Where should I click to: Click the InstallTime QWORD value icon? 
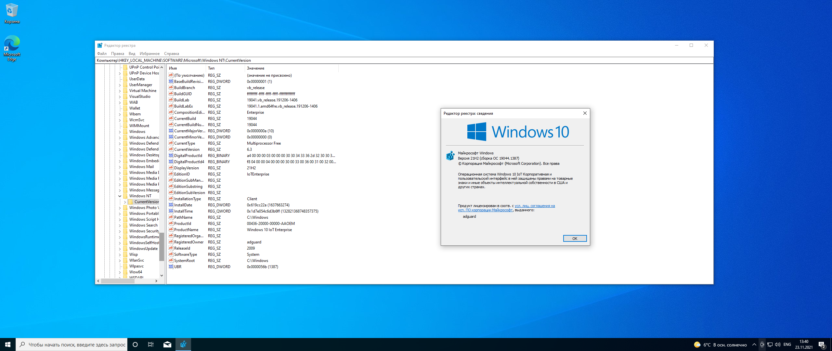click(x=171, y=211)
